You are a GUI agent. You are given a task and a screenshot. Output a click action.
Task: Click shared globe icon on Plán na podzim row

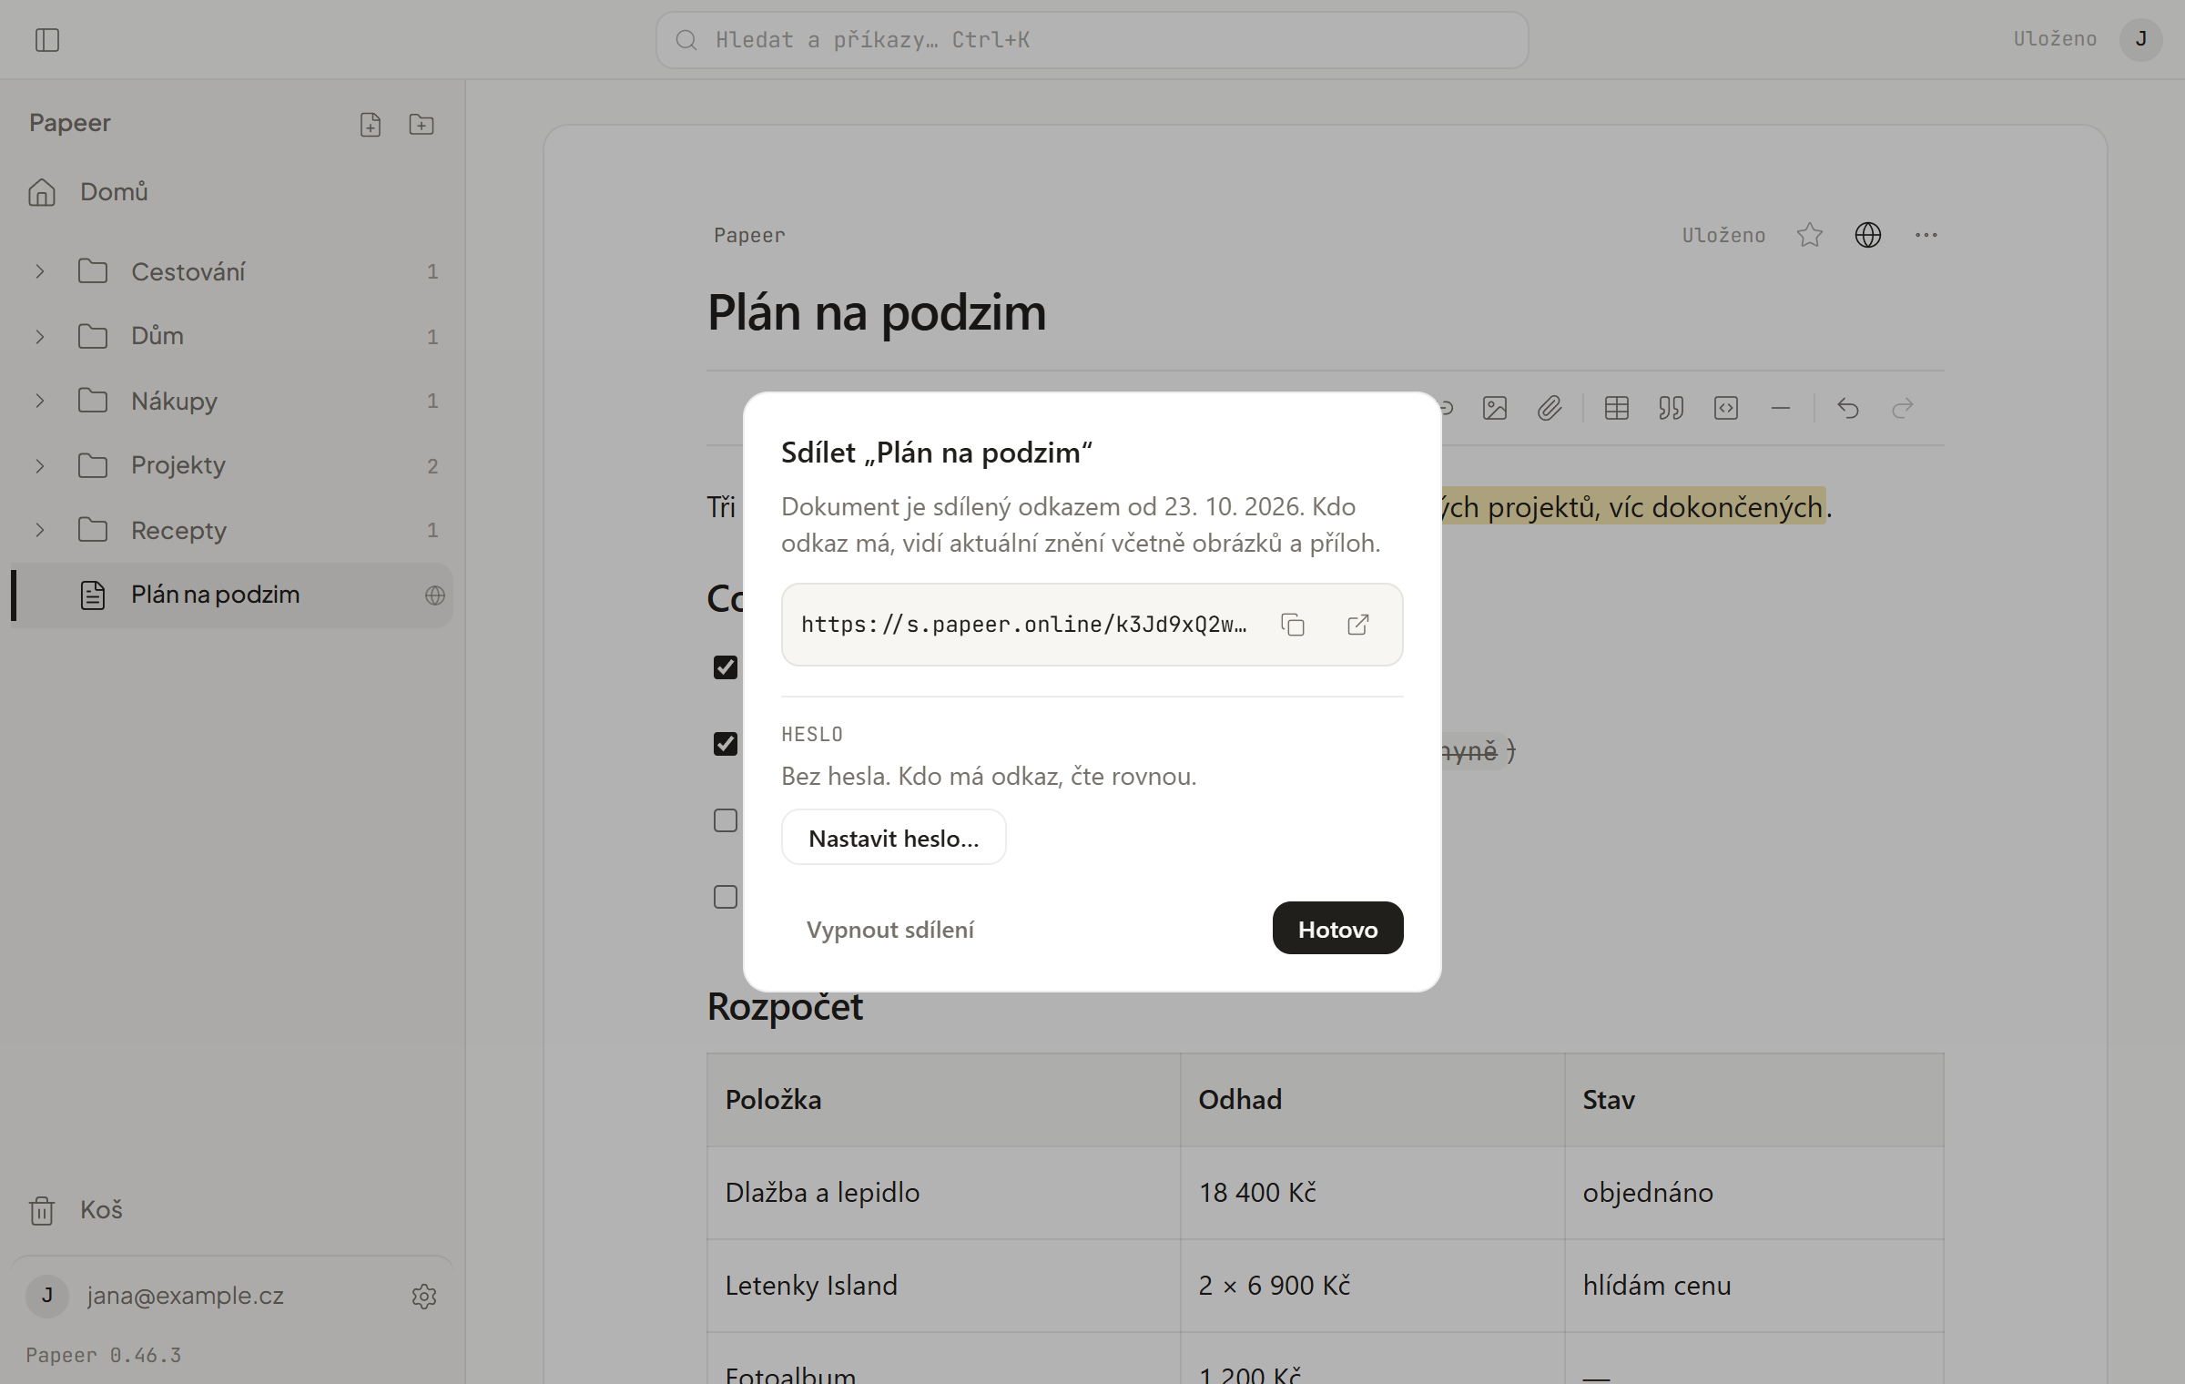click(x=435, y=595)
